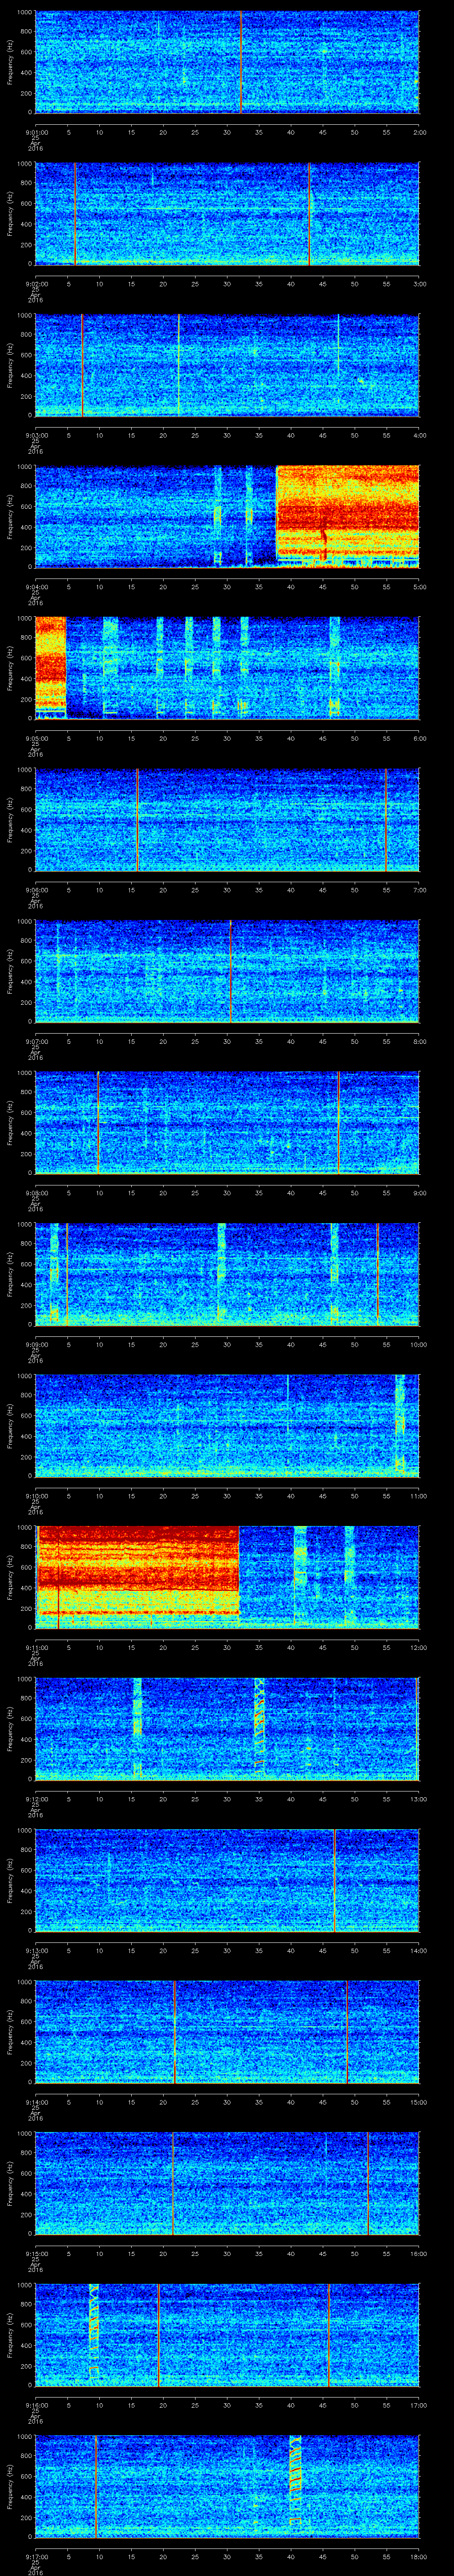Open the spectrogram panel starting at 9:01:00

pos(227,62)
